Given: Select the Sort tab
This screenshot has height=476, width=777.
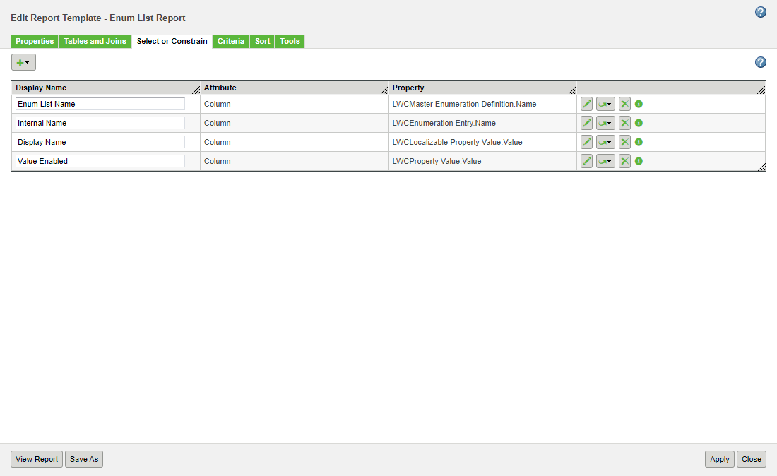Looking at the screenshot, I should point(262,41).
